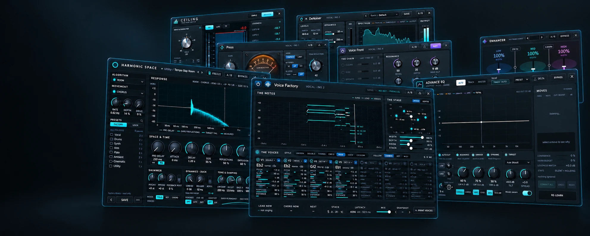This screenshot has width=590, height=236.
Task: Click the Harmonic Space ring logo icon
Action: (115, 65)
